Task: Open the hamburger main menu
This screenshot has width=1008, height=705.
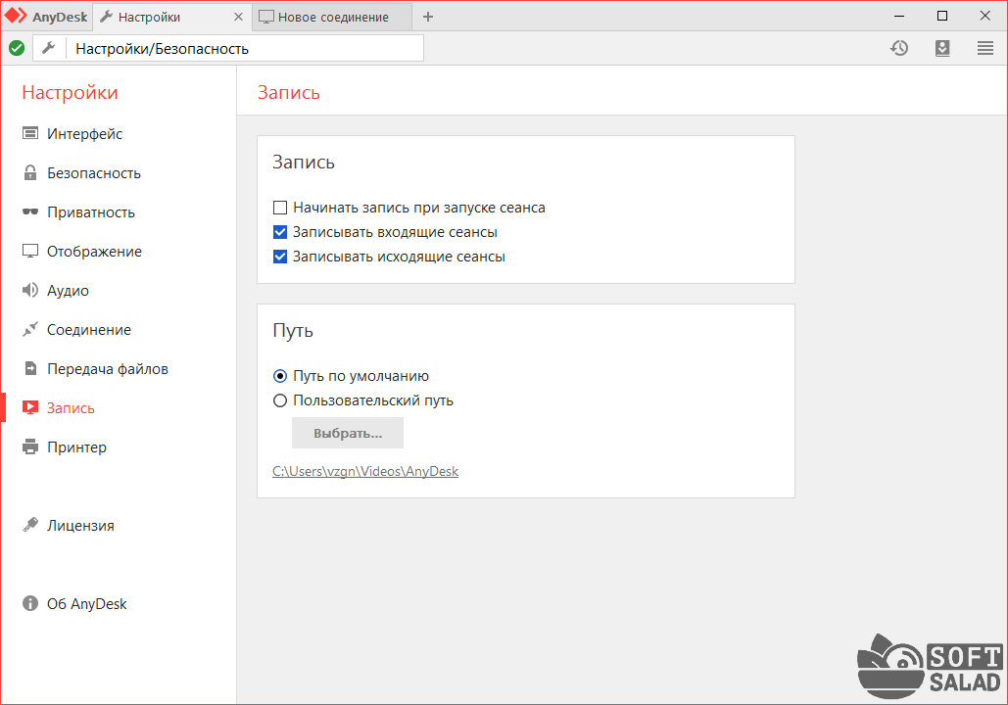Action: click(x=985, y=48)
